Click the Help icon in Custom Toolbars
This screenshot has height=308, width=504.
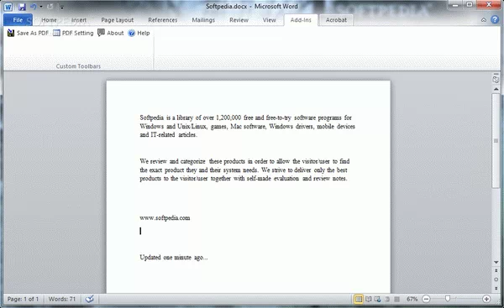point(132,33)
